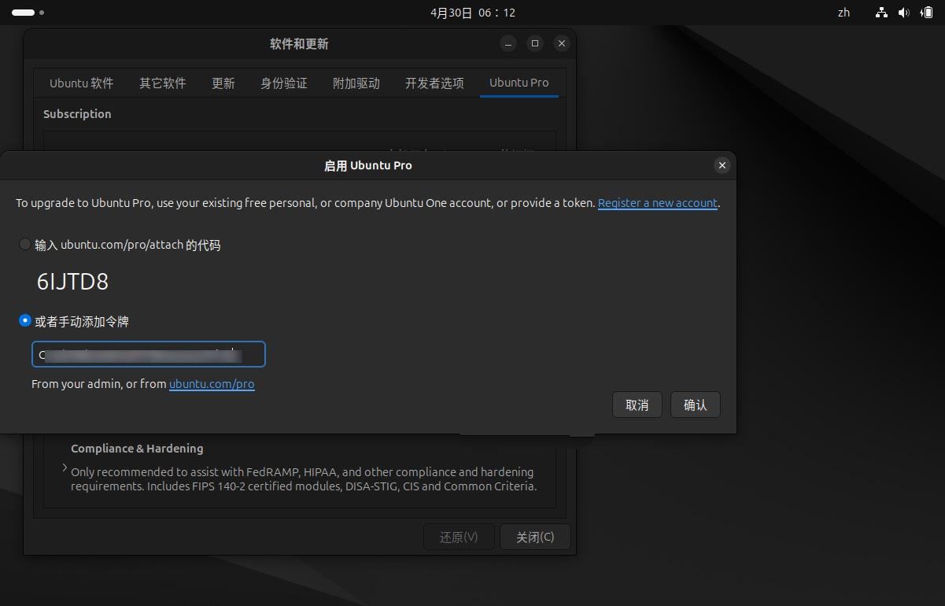
Task: Click the 确认 button
Action: [x=695, y=405]
